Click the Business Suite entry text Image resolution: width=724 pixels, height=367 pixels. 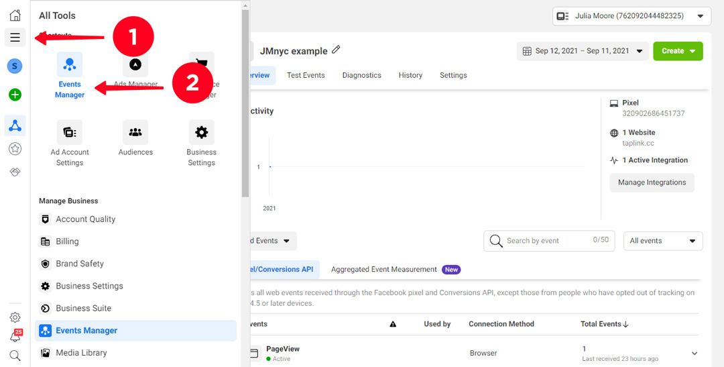click(x=84, y=308)
